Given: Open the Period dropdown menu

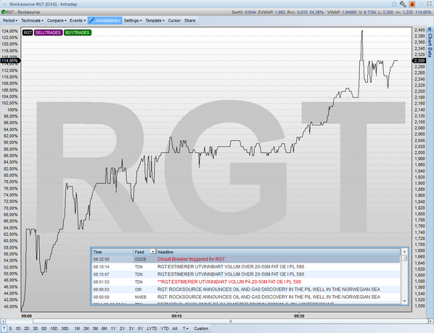Looking at the screenshot, I should 10,20.
